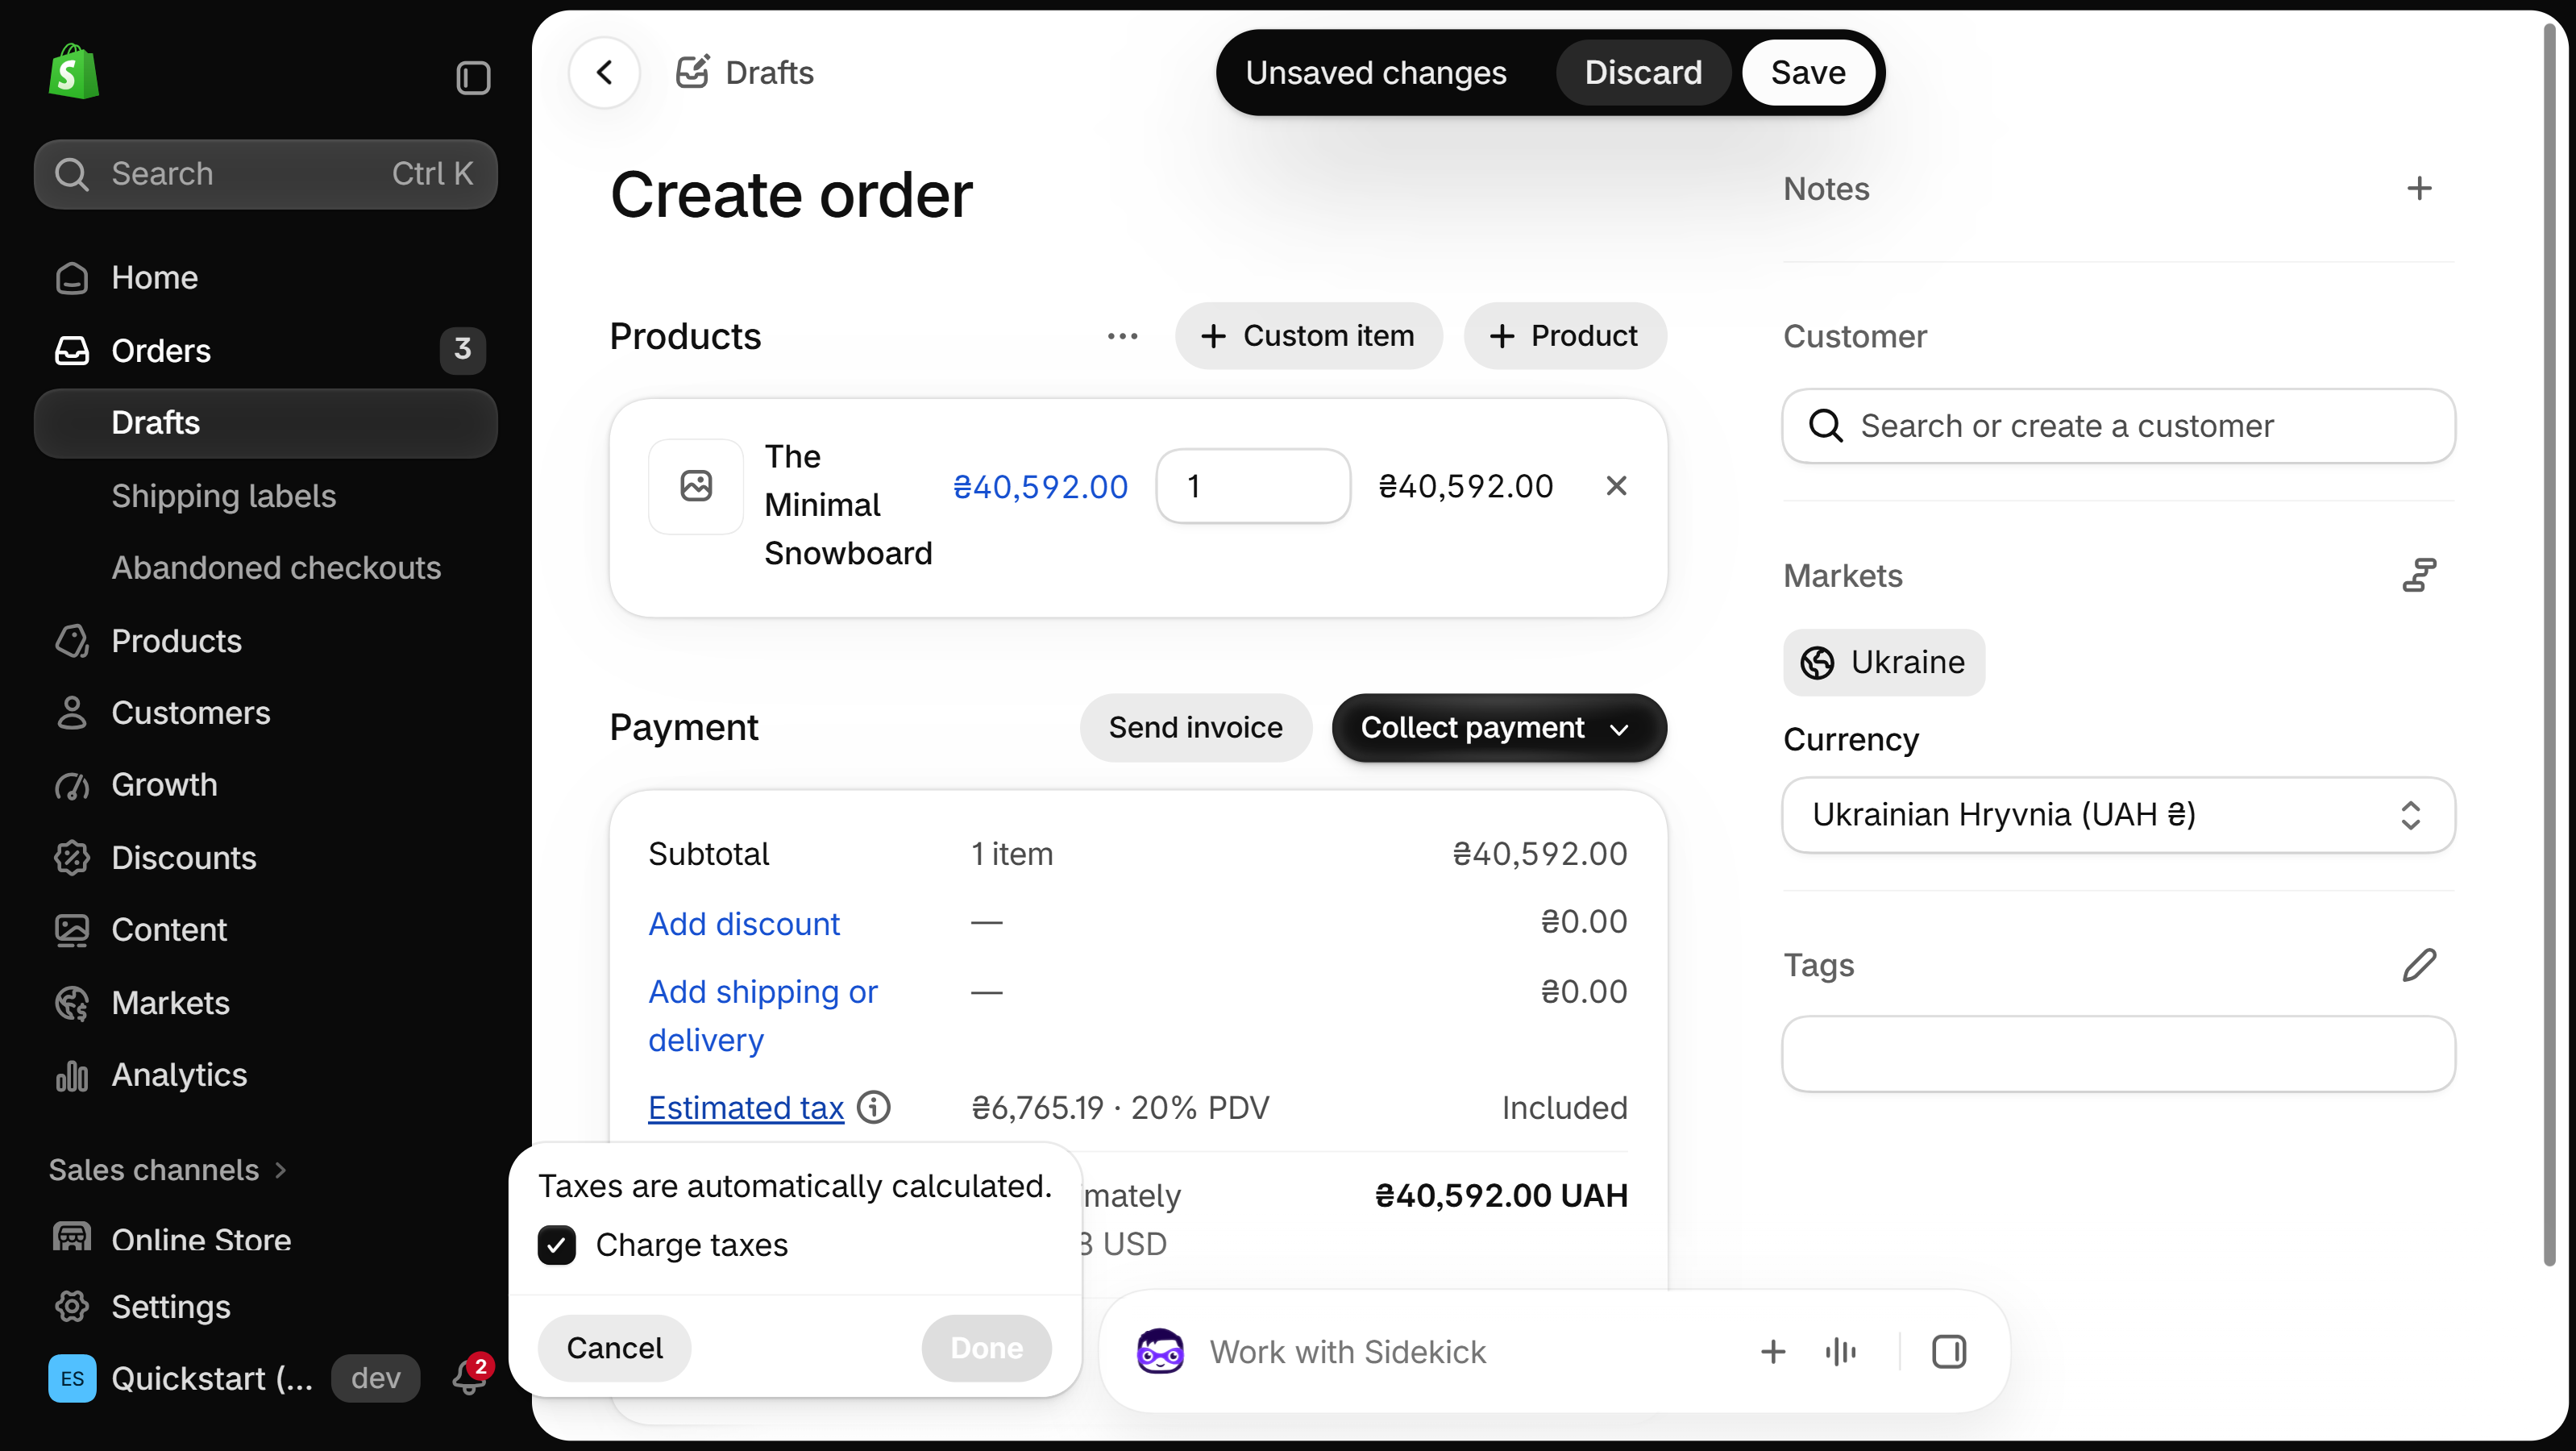The height and width of the screenshot is (1451, 2576).
Task: Show the Estimated tax info icon
Action: click(x=873, y=1108)
